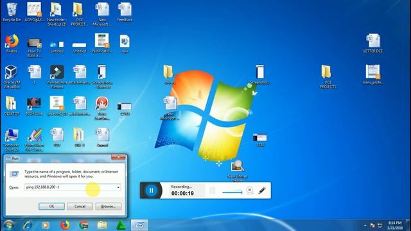The image size is (411, 231).
Task: Launch Internet Explorer from taskbar
Action: pyautogui.click(x=27, y=225)
